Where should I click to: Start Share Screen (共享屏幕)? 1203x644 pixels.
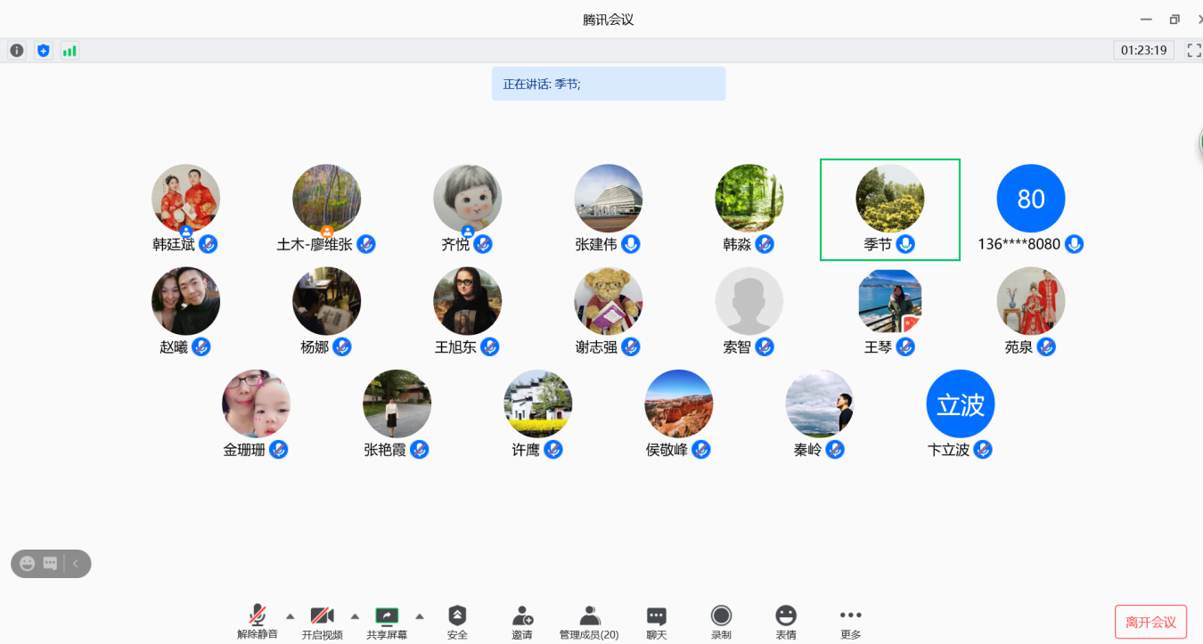pyautogui.click(x=387, y=621)
